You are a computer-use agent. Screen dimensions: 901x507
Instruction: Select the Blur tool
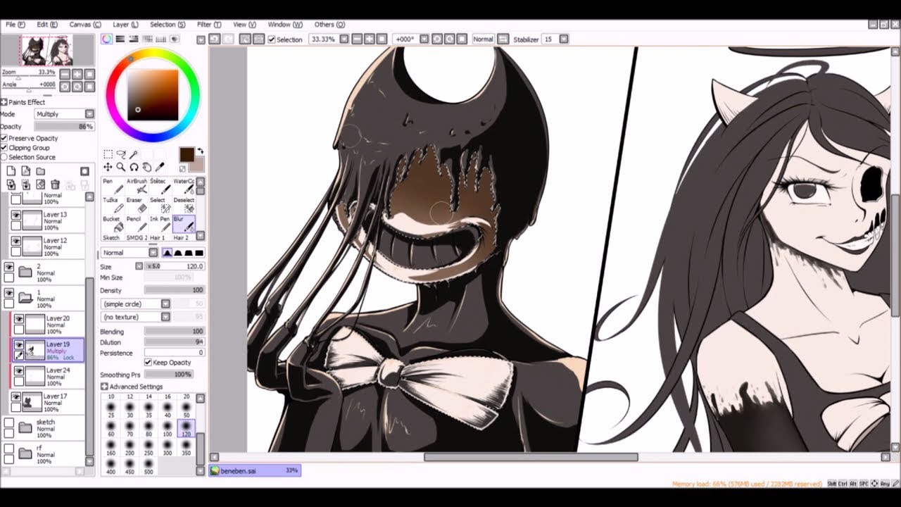(x=183, y=223)
